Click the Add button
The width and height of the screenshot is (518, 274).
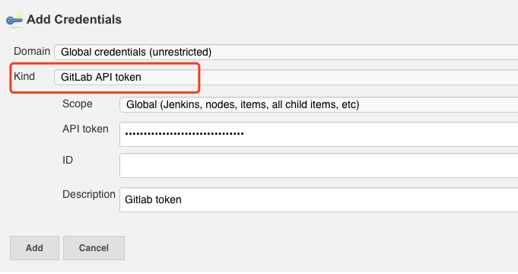coord(34,248)
